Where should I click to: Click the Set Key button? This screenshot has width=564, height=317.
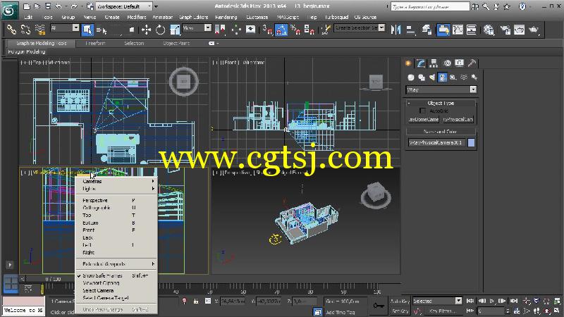point(400,311)
